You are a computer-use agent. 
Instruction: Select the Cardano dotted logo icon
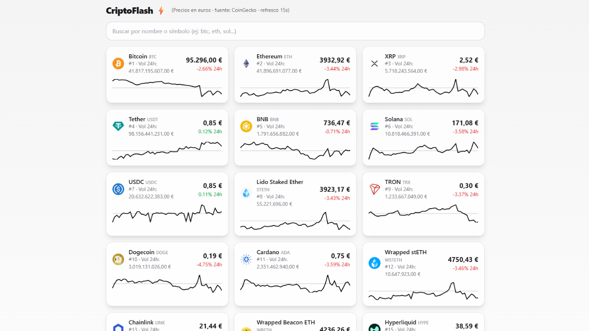tap(246, 259)
